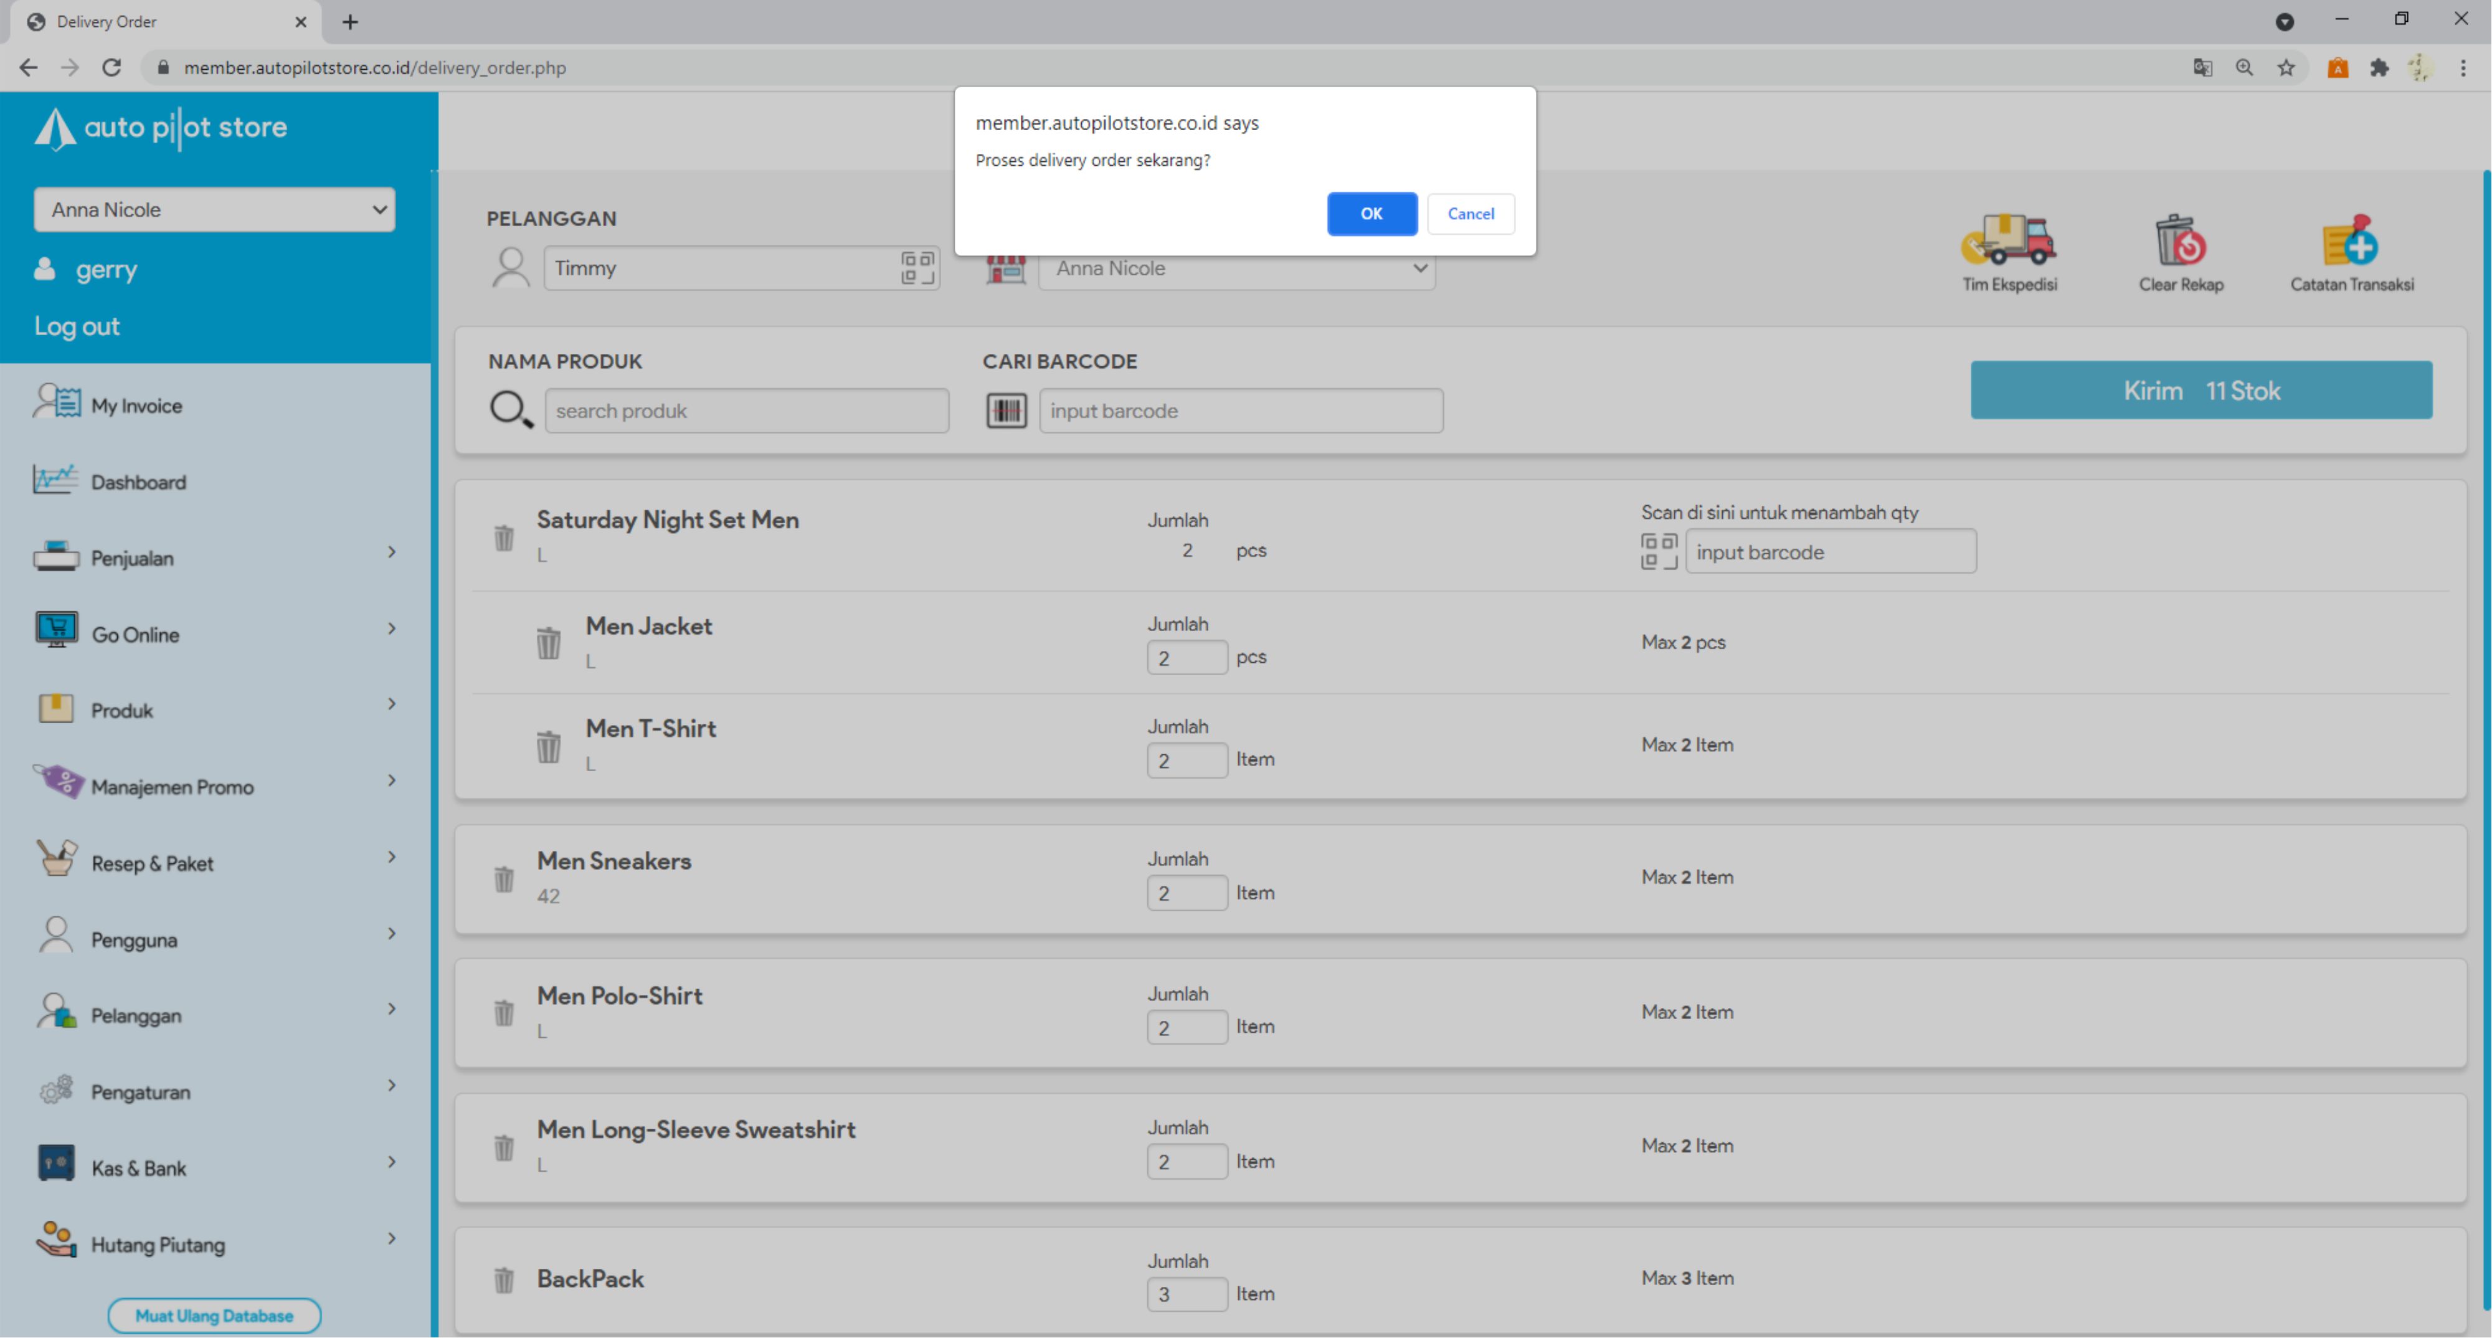Screen dimensions: 2492x1338
Task: Click bookmark star in address bar
Action: click(2286, 68)
